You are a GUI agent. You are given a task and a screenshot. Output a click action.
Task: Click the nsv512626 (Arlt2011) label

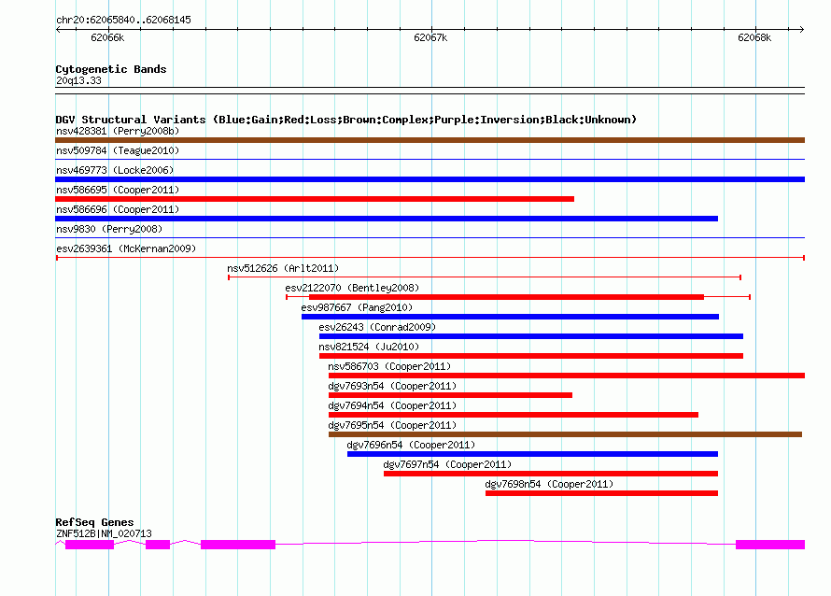[x=283, y=268]
